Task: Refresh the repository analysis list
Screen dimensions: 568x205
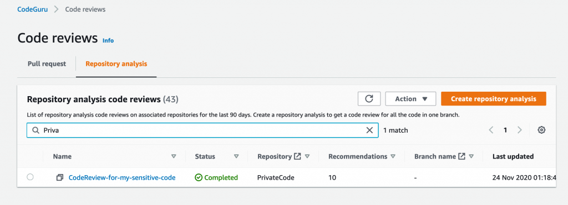Action: point(369,99)
